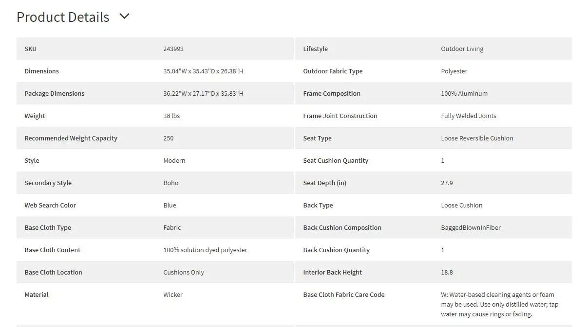Click the Product Details heading
Viewport: 586px width, 327px height.
click(x=63, y=17)
